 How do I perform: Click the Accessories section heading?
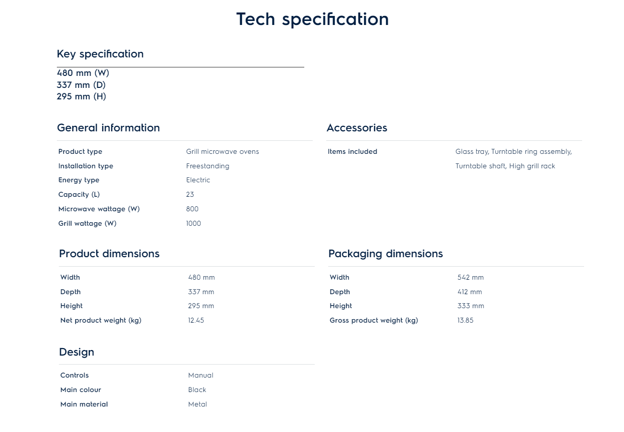[x=357, y=128]
